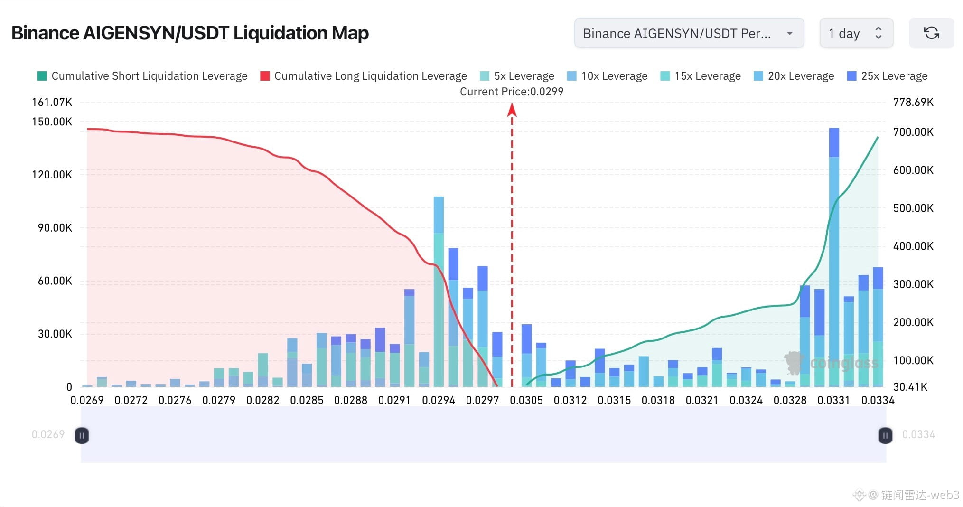Click the 778.69K right axis label

click(913, 102)
